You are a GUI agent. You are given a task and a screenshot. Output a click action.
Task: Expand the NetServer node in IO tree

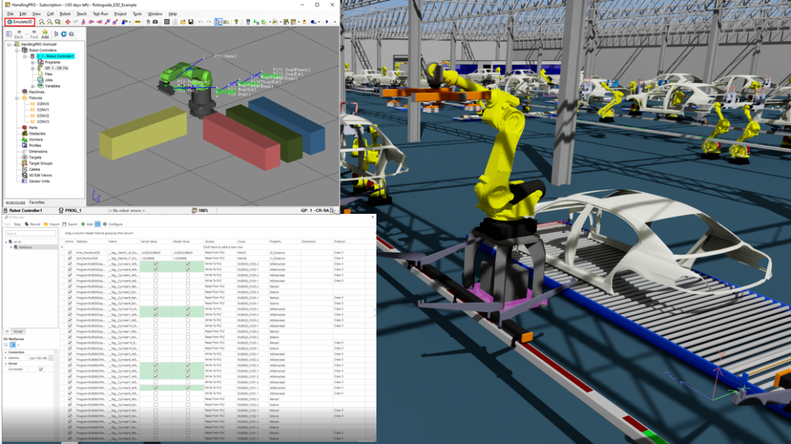tap(11, 247)
